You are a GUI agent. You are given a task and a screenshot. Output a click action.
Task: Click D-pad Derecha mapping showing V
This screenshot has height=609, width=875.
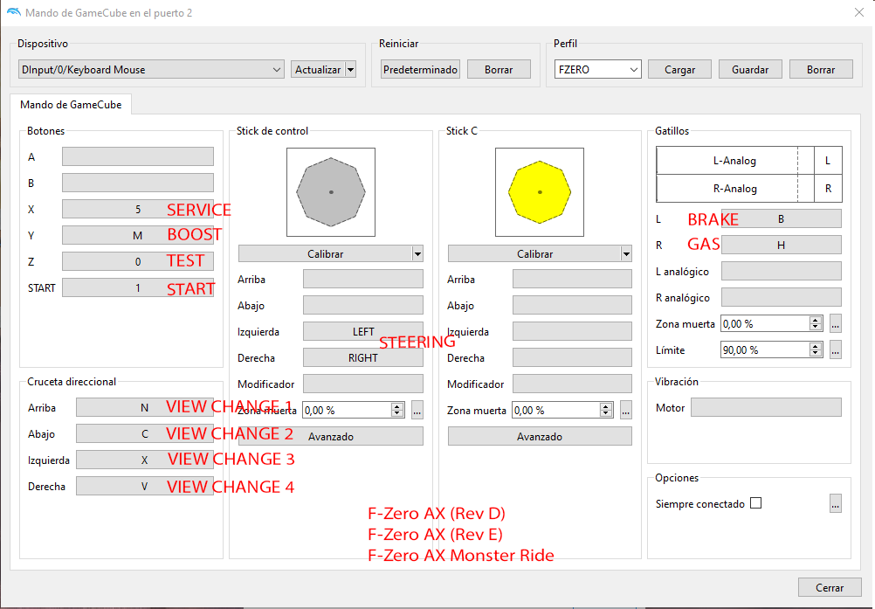click(x=145, y=486)
